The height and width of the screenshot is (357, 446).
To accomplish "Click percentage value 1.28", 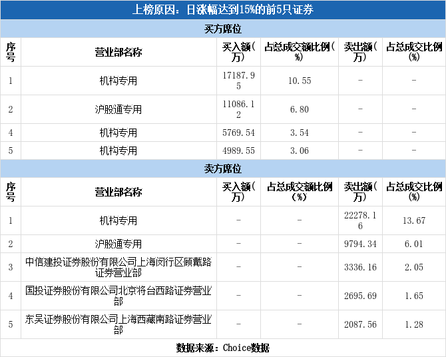I will [414, 324].
